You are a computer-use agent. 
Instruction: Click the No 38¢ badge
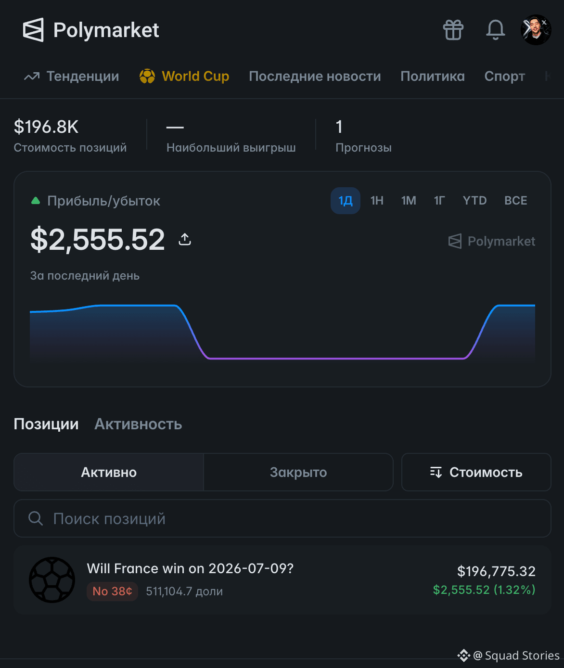(112, 591)
